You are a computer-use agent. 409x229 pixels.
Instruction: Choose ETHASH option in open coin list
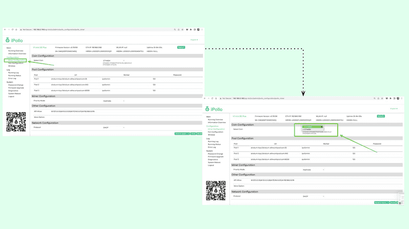pos(308,129)
